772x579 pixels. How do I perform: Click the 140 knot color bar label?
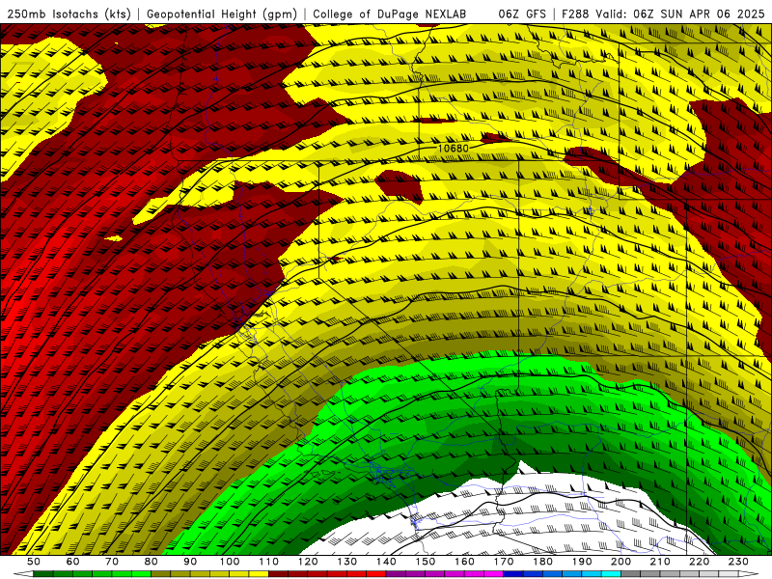(386, 562)
